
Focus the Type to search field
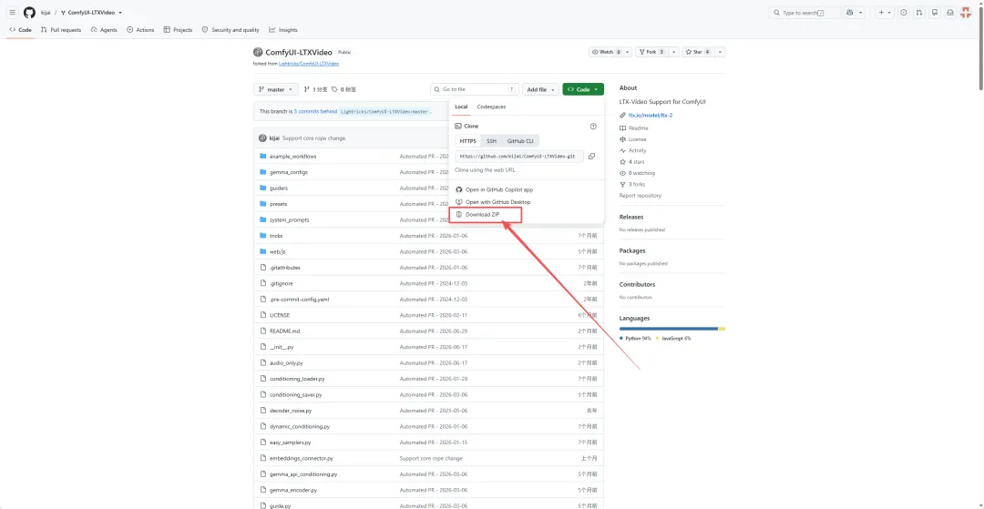pyautogui.click(x=805, y=13)
